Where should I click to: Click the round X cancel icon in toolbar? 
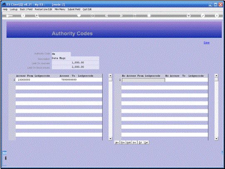tap(217, 15)
